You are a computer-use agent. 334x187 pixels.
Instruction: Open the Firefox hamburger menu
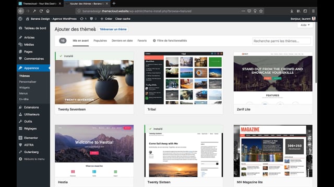pos(313,11)
